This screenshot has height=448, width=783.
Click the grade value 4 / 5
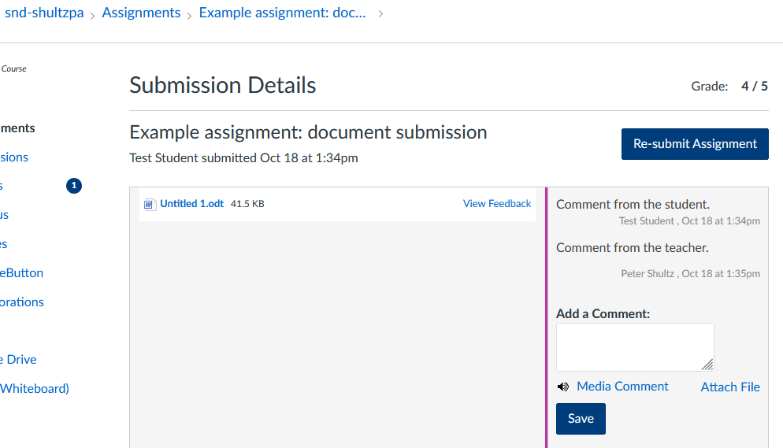(755, 87)
